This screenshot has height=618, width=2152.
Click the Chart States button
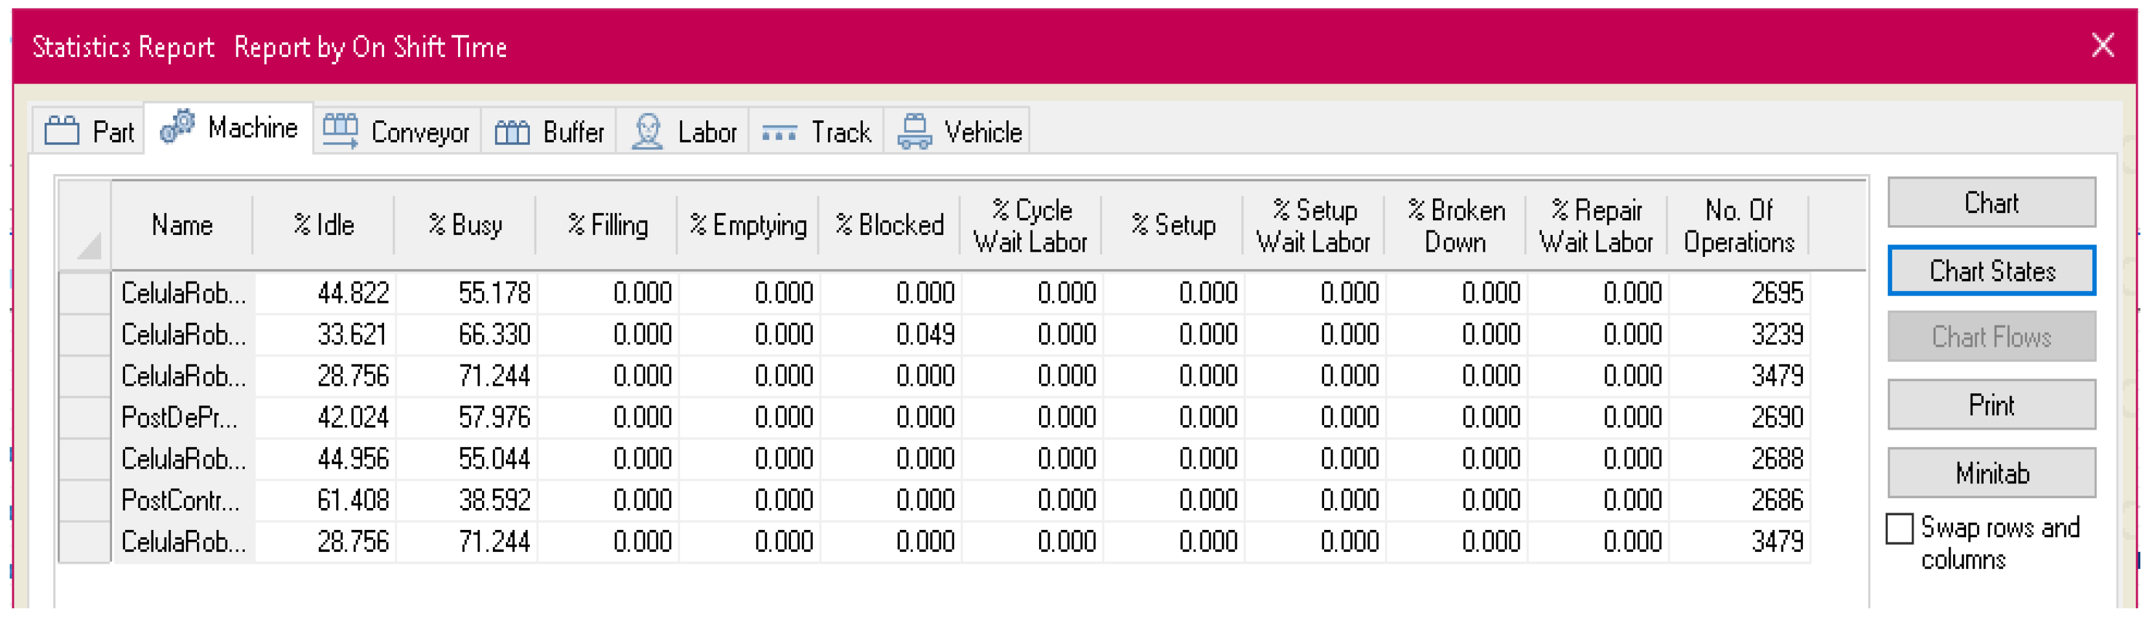(x=1991, y=270)
